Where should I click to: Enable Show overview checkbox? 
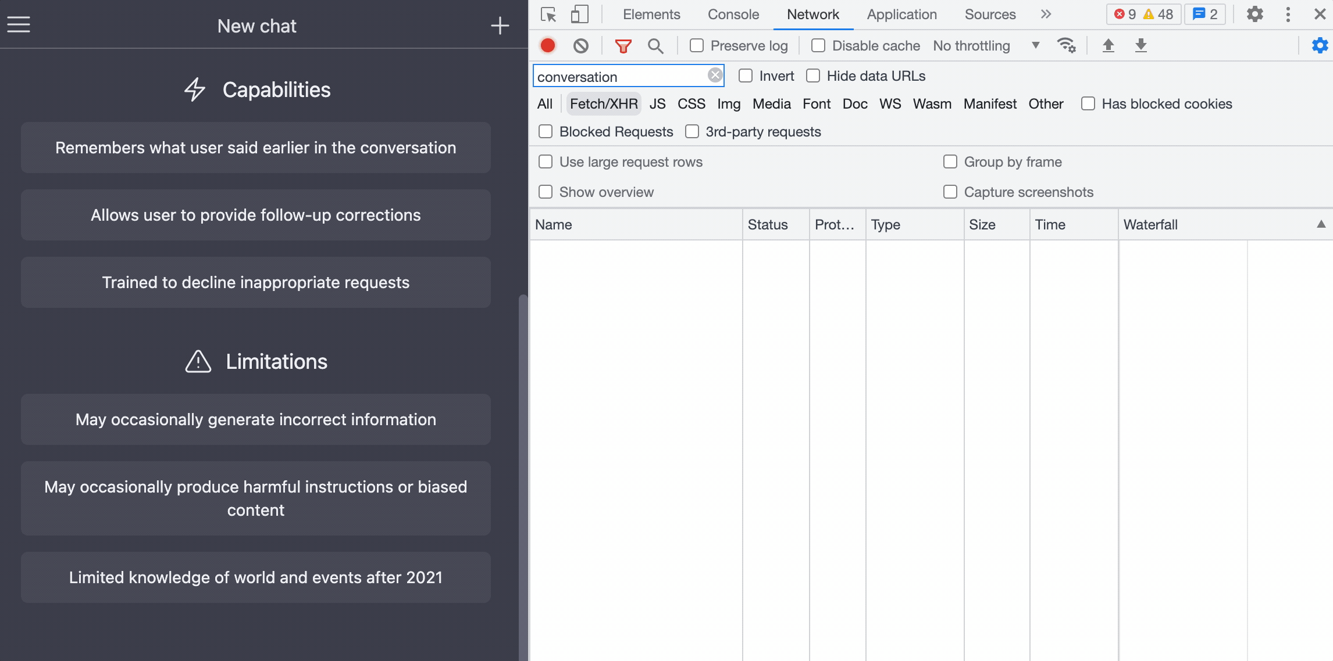pyautogui.click(x=546, y=192)
